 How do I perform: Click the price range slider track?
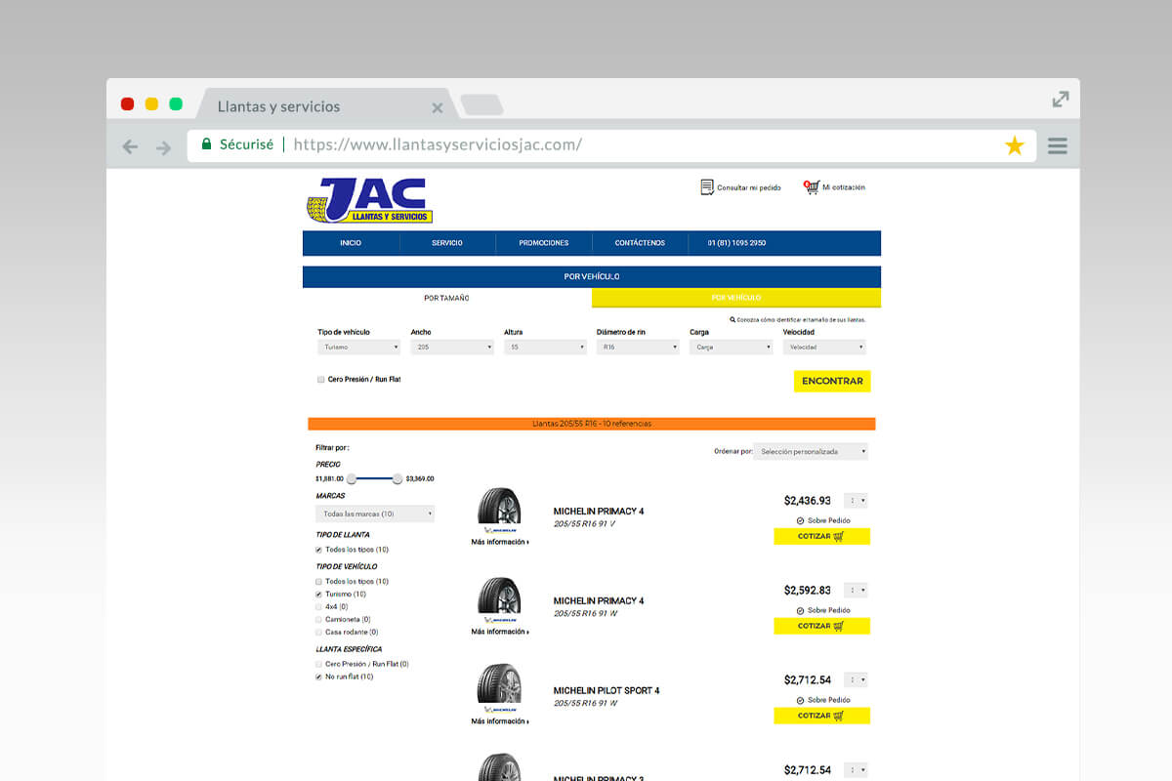374,478
